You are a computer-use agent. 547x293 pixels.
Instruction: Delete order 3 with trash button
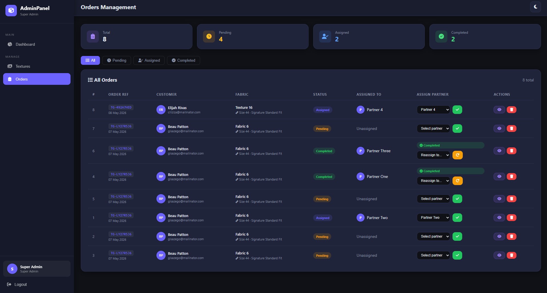click(512, 255)
